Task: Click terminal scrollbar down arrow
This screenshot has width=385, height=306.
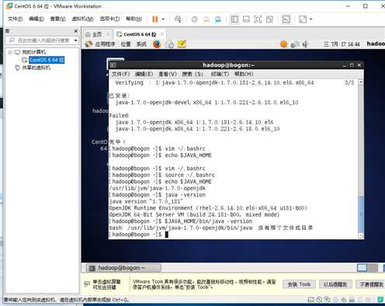Action: point(361,235)
